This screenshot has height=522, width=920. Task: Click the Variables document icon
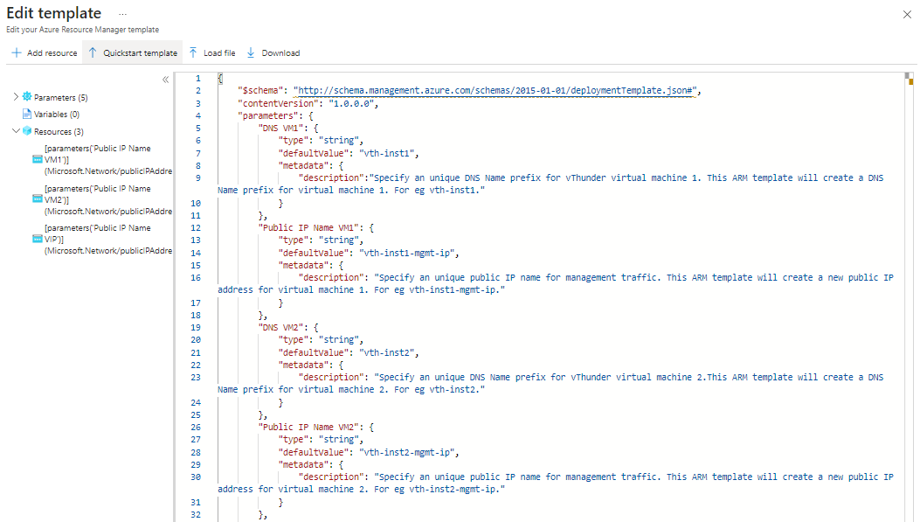click(27, 114)
